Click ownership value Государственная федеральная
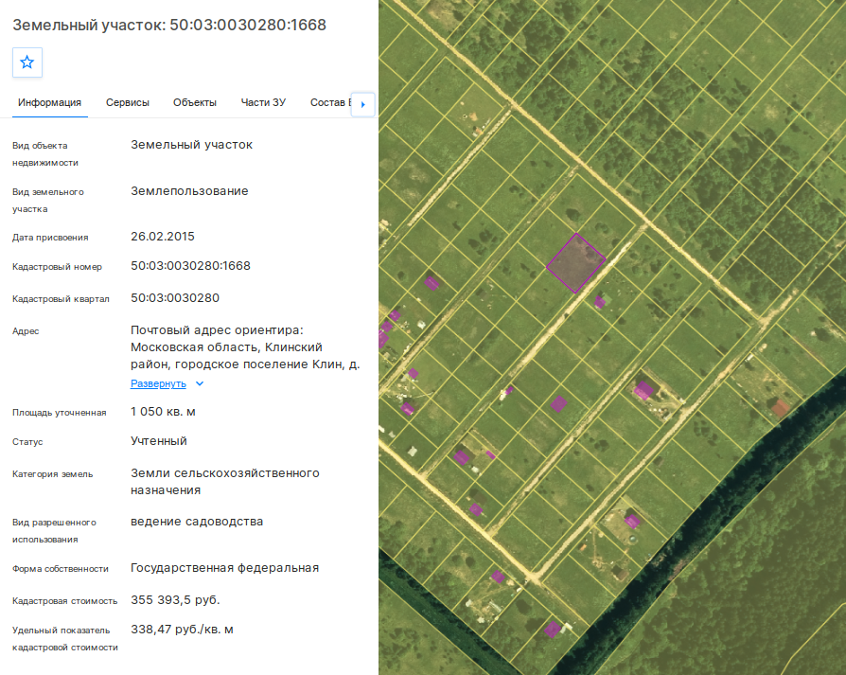The width and height of the screenshot is (846, 675). [224, 568]
